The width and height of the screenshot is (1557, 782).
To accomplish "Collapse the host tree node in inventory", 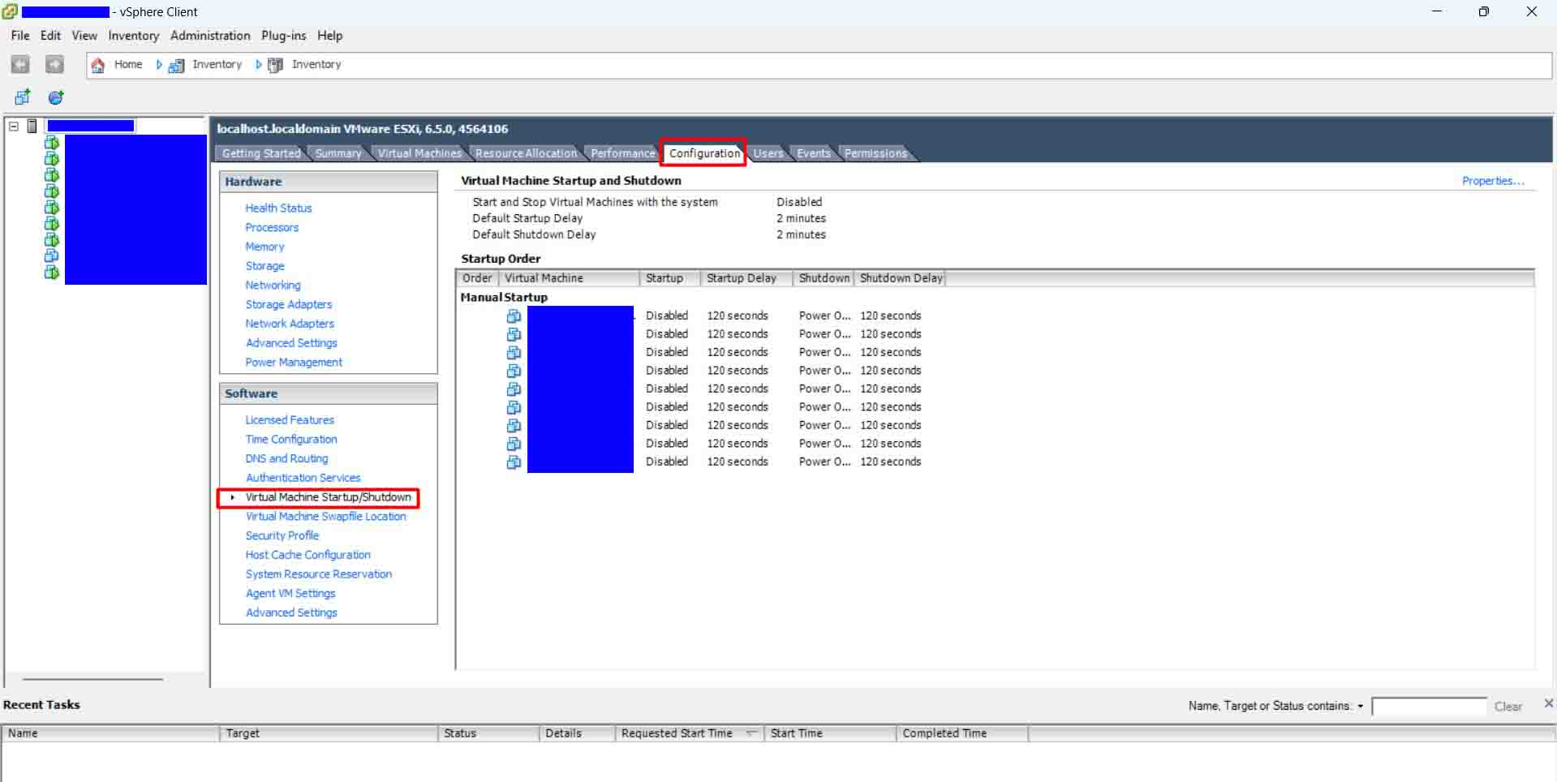I will (x=14, y=126).
